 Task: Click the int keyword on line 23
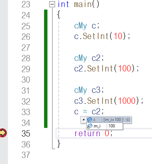(x=63, y=4)
